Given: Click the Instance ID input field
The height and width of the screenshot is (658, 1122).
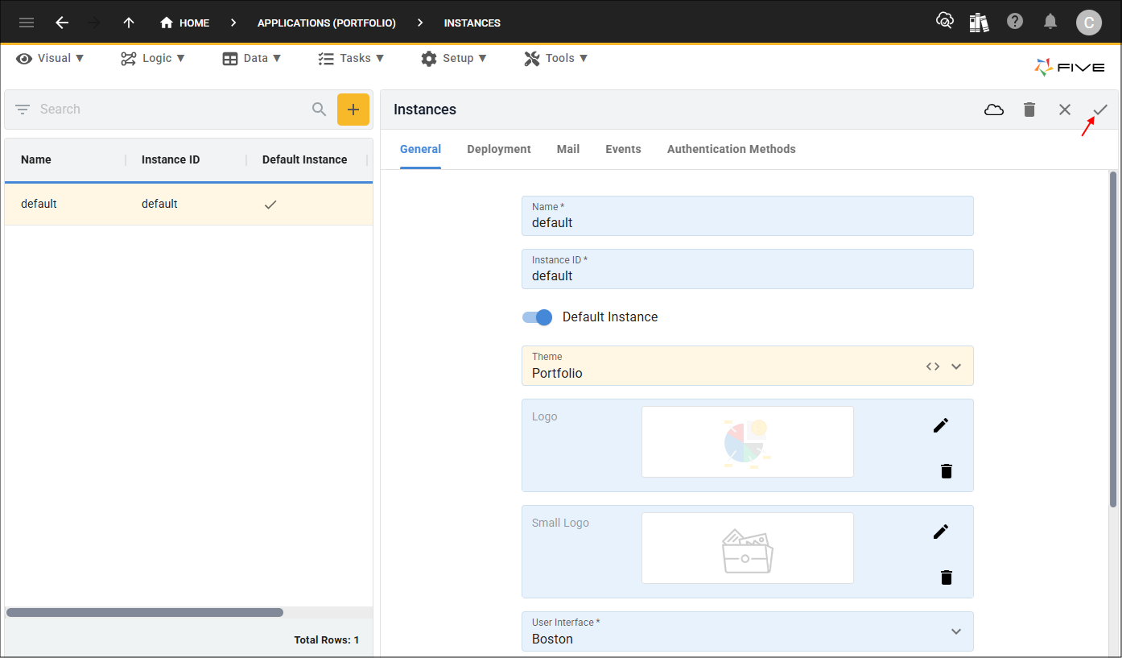Looking at the screenshot, I should (x=748, y=269).
